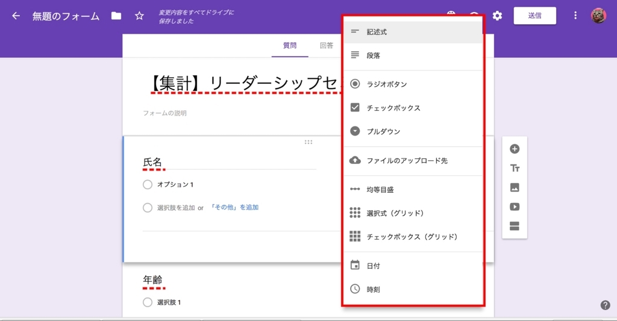Go back with the left arrow icon

click(16, 16)
